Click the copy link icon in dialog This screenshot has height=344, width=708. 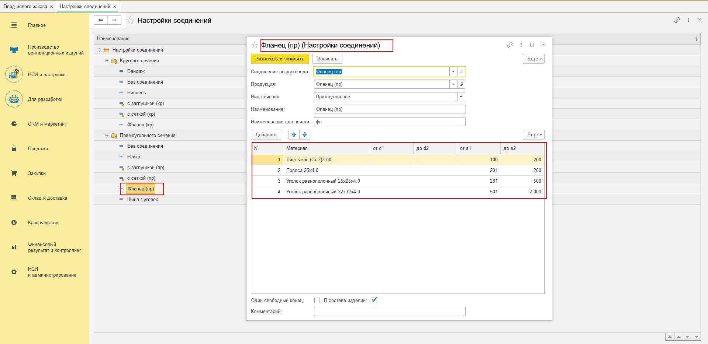[x=510, y=45]
